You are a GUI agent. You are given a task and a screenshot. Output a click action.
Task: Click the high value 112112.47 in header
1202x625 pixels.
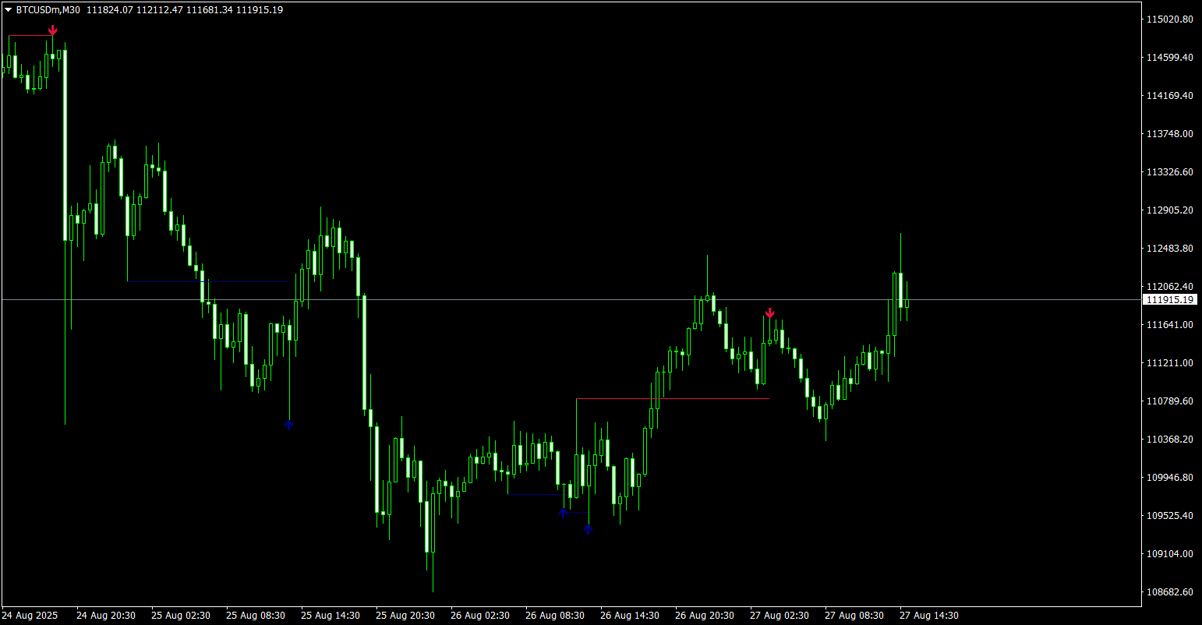click(x=159, y=10)
